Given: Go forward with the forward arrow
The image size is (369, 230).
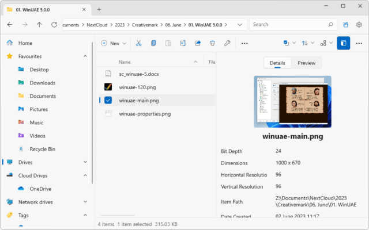Looking at the screenshot, I should coord(25,25).
